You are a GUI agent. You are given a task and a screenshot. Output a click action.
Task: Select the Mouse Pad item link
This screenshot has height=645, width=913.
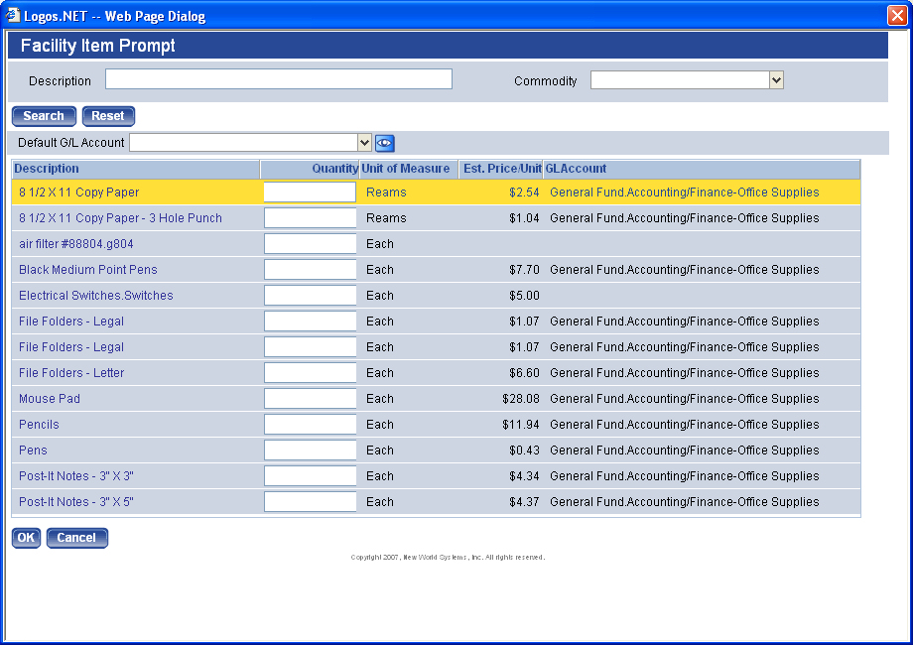pyautogui.click(x=50, y=399)
